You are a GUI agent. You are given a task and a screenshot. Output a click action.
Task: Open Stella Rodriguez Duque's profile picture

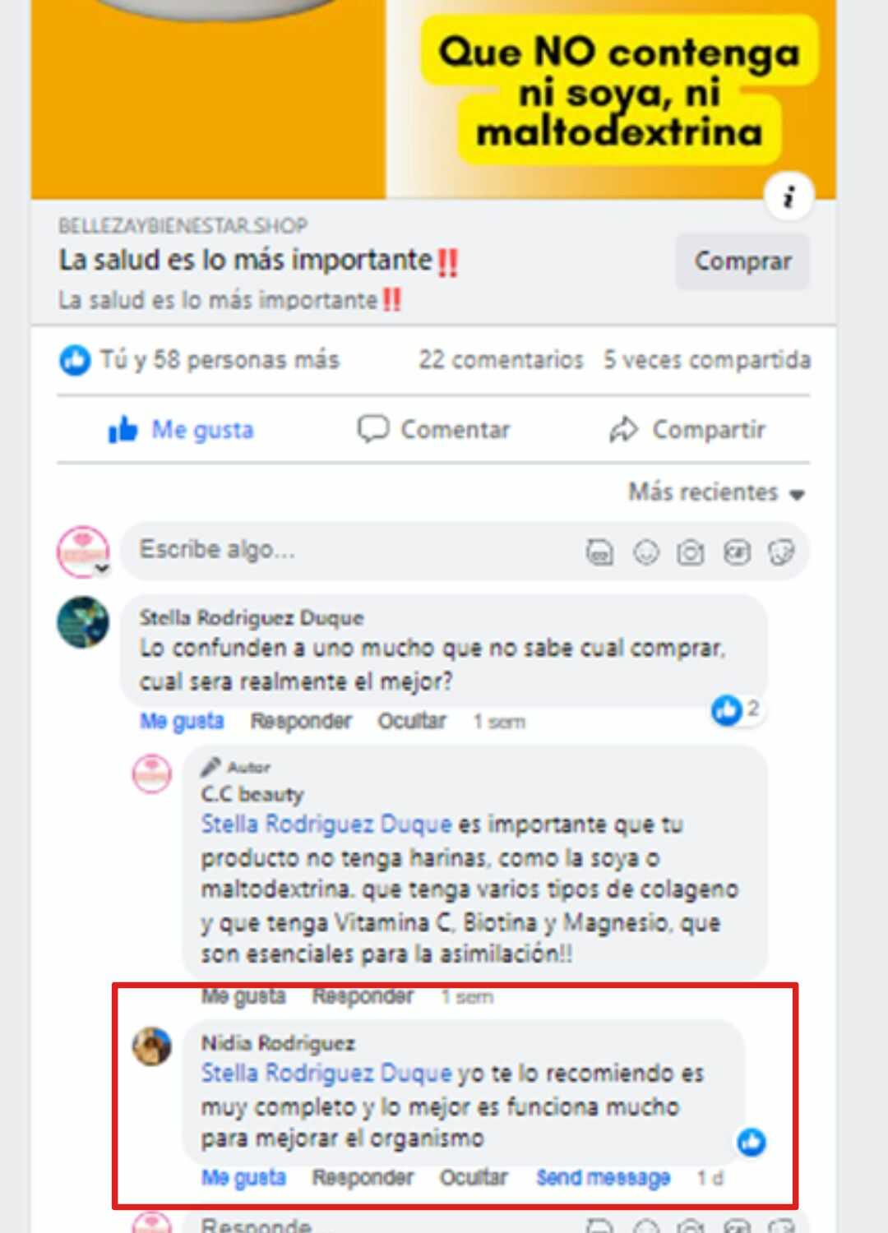tap(83, 622)
